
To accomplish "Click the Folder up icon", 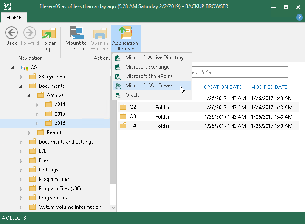I will pyautogui.click(x=49, y=33).
